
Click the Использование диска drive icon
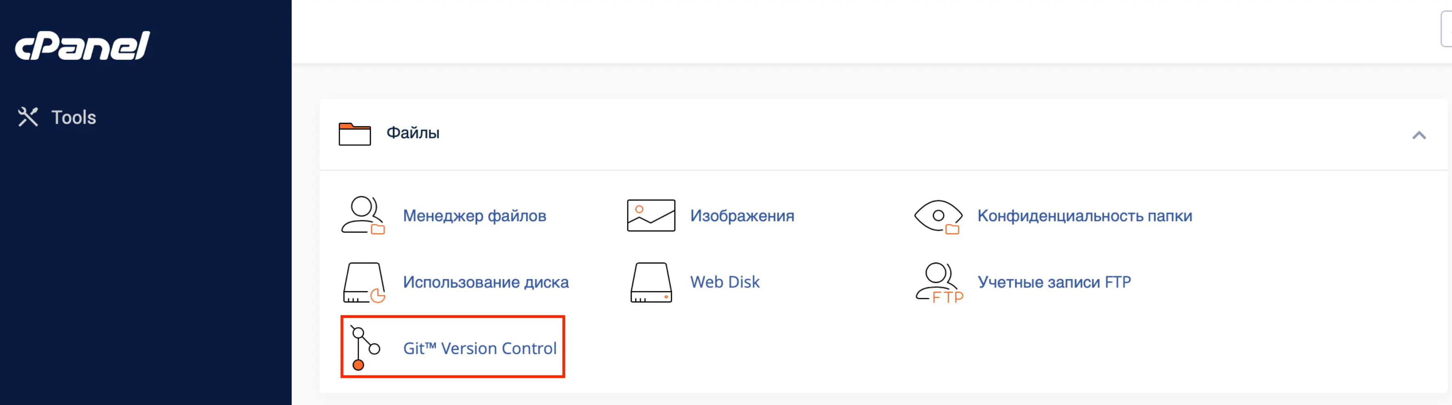click(364, 282)
